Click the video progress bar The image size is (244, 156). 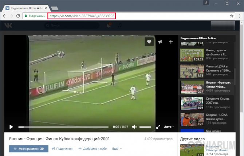(63, 127)
